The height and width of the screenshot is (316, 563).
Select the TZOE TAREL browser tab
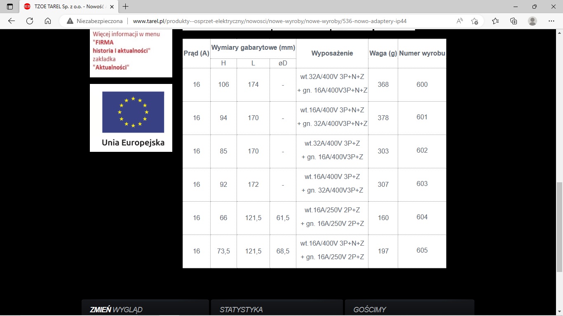tap(66, 7)
